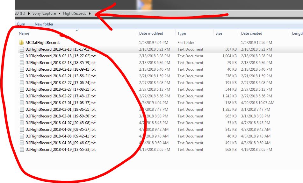303x183 pixels.
Task: Select DJIFlightRecord_2018-03-01_[19-36-51].txt filename
Action: pyautogui.click(x=61, y=109)
